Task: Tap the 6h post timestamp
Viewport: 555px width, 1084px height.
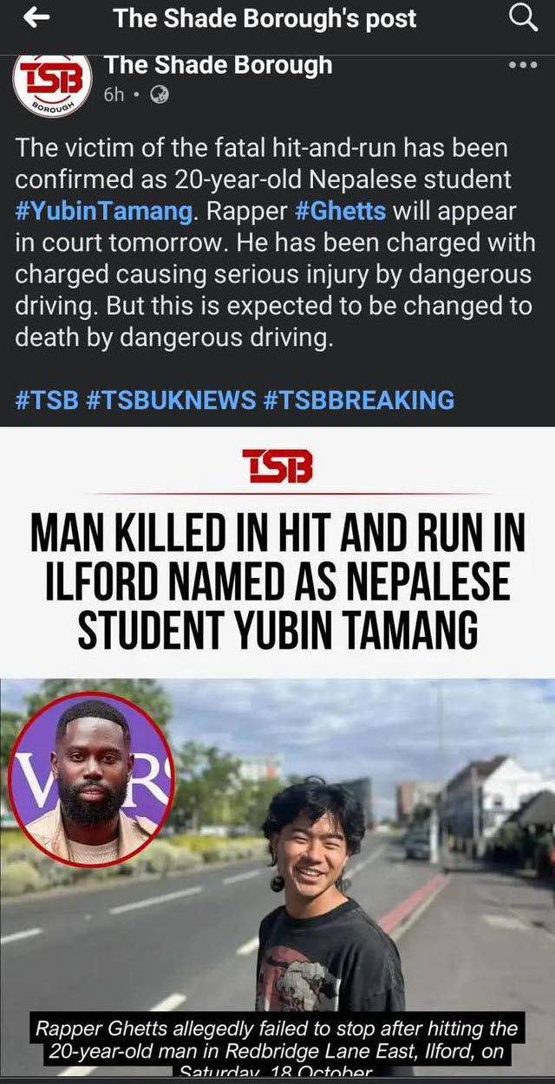Action: pos(114,95)
